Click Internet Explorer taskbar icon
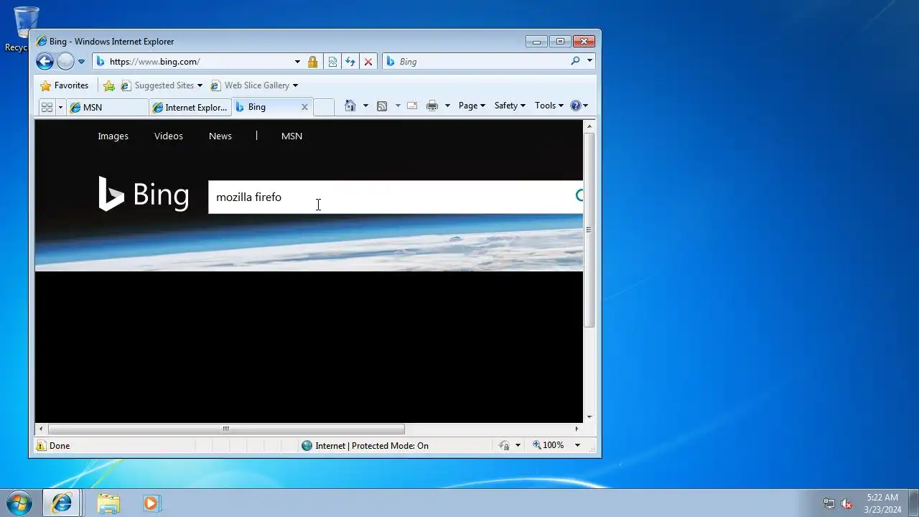The width and height of the screenshot is (919, 517). point(62,503)
